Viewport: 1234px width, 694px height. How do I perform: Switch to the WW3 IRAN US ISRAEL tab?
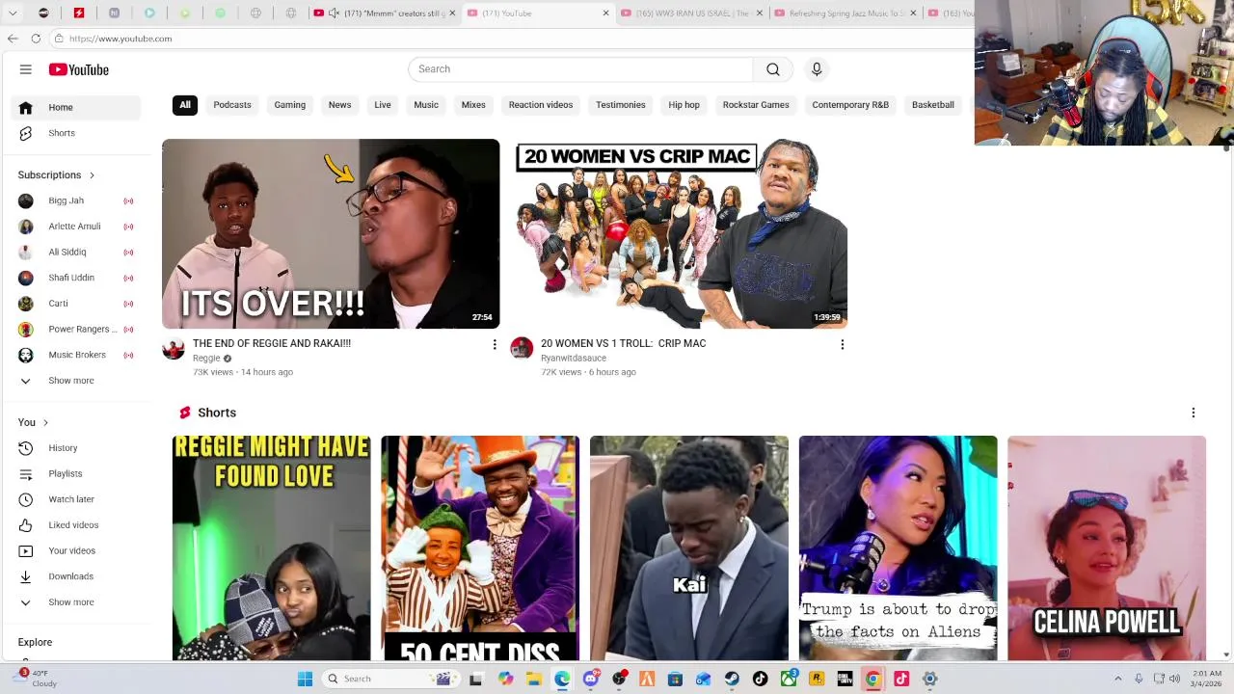693,13
